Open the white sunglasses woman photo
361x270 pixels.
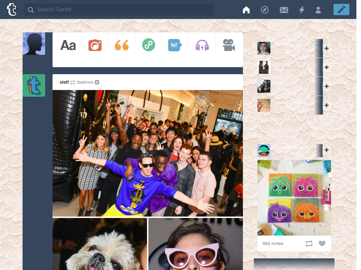click(x=196, y=244)
